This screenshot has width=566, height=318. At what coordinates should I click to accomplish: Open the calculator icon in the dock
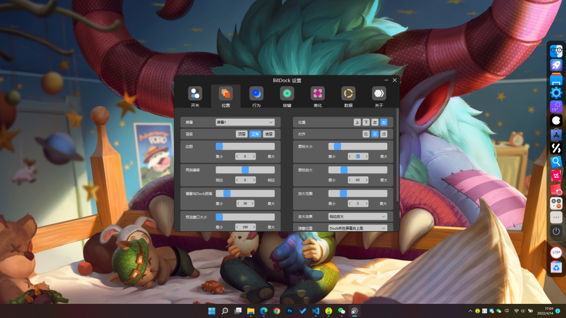[x=556, y=203]
